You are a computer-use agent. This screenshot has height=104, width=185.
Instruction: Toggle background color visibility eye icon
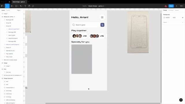183,18
